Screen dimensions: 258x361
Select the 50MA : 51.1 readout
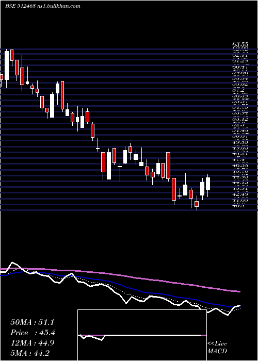tap(33, 322)
